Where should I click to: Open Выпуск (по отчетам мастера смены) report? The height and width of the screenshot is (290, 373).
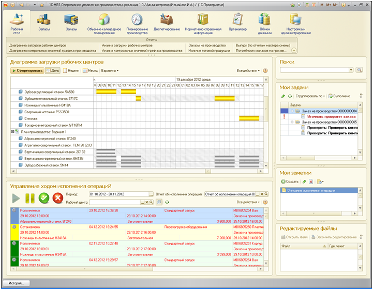pos(263,45)
